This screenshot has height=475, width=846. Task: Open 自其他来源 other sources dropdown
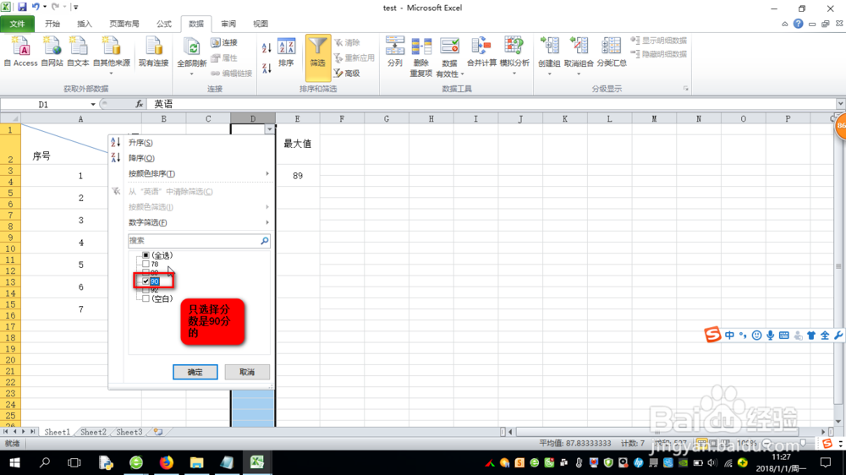click(111, 74)
